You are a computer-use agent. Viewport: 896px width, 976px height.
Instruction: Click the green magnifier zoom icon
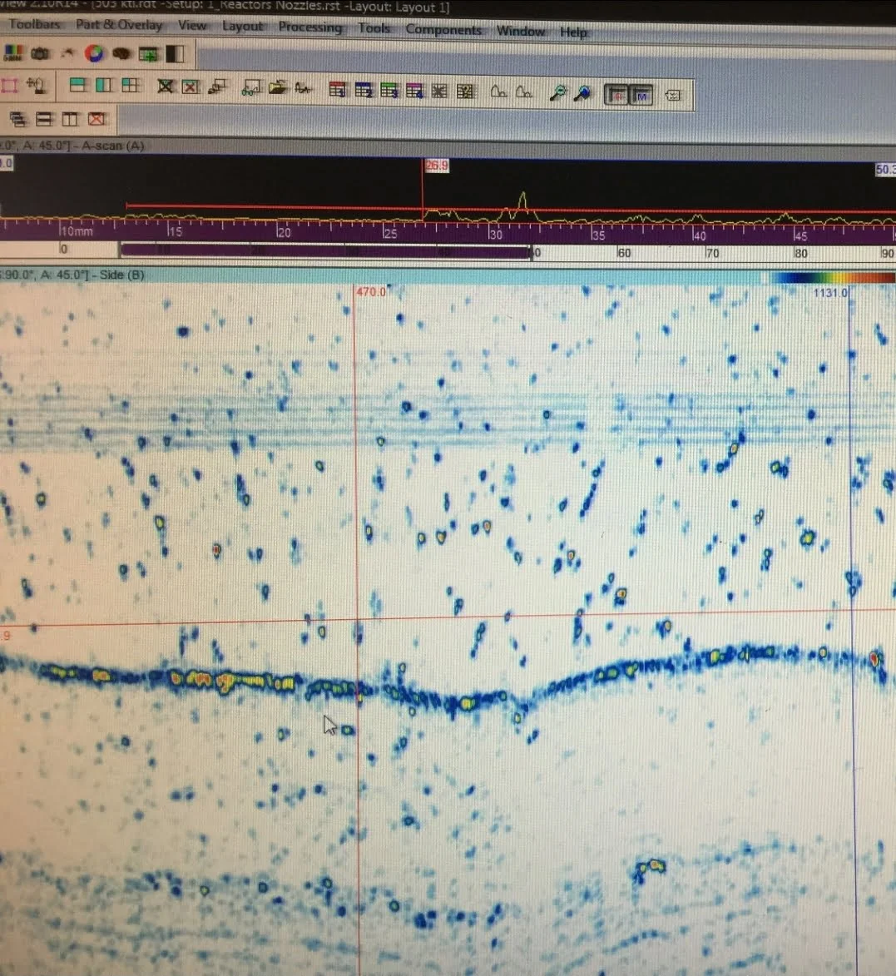(558, 93)
